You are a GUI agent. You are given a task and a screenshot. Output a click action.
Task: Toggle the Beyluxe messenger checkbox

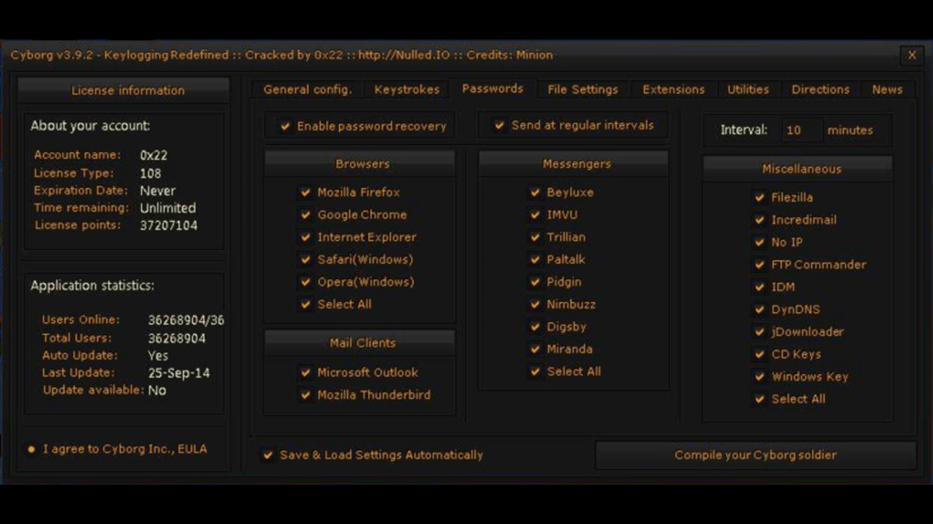coord(535,193)
